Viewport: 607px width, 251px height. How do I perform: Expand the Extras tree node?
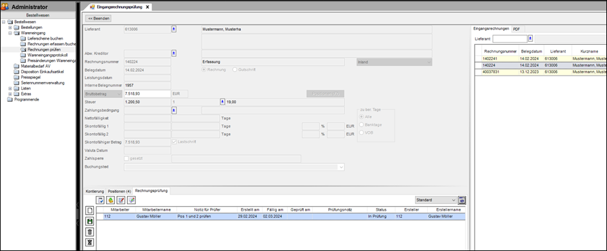(x=10, y=94)
